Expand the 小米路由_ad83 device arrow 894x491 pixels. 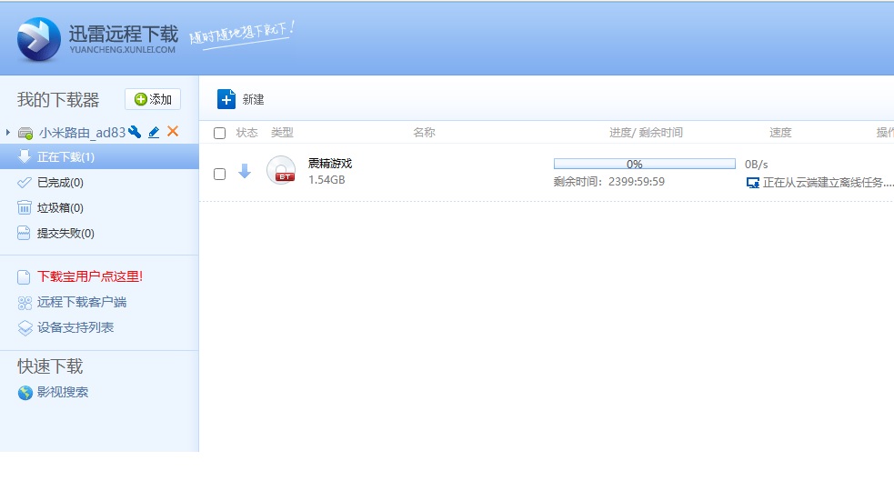8,133
